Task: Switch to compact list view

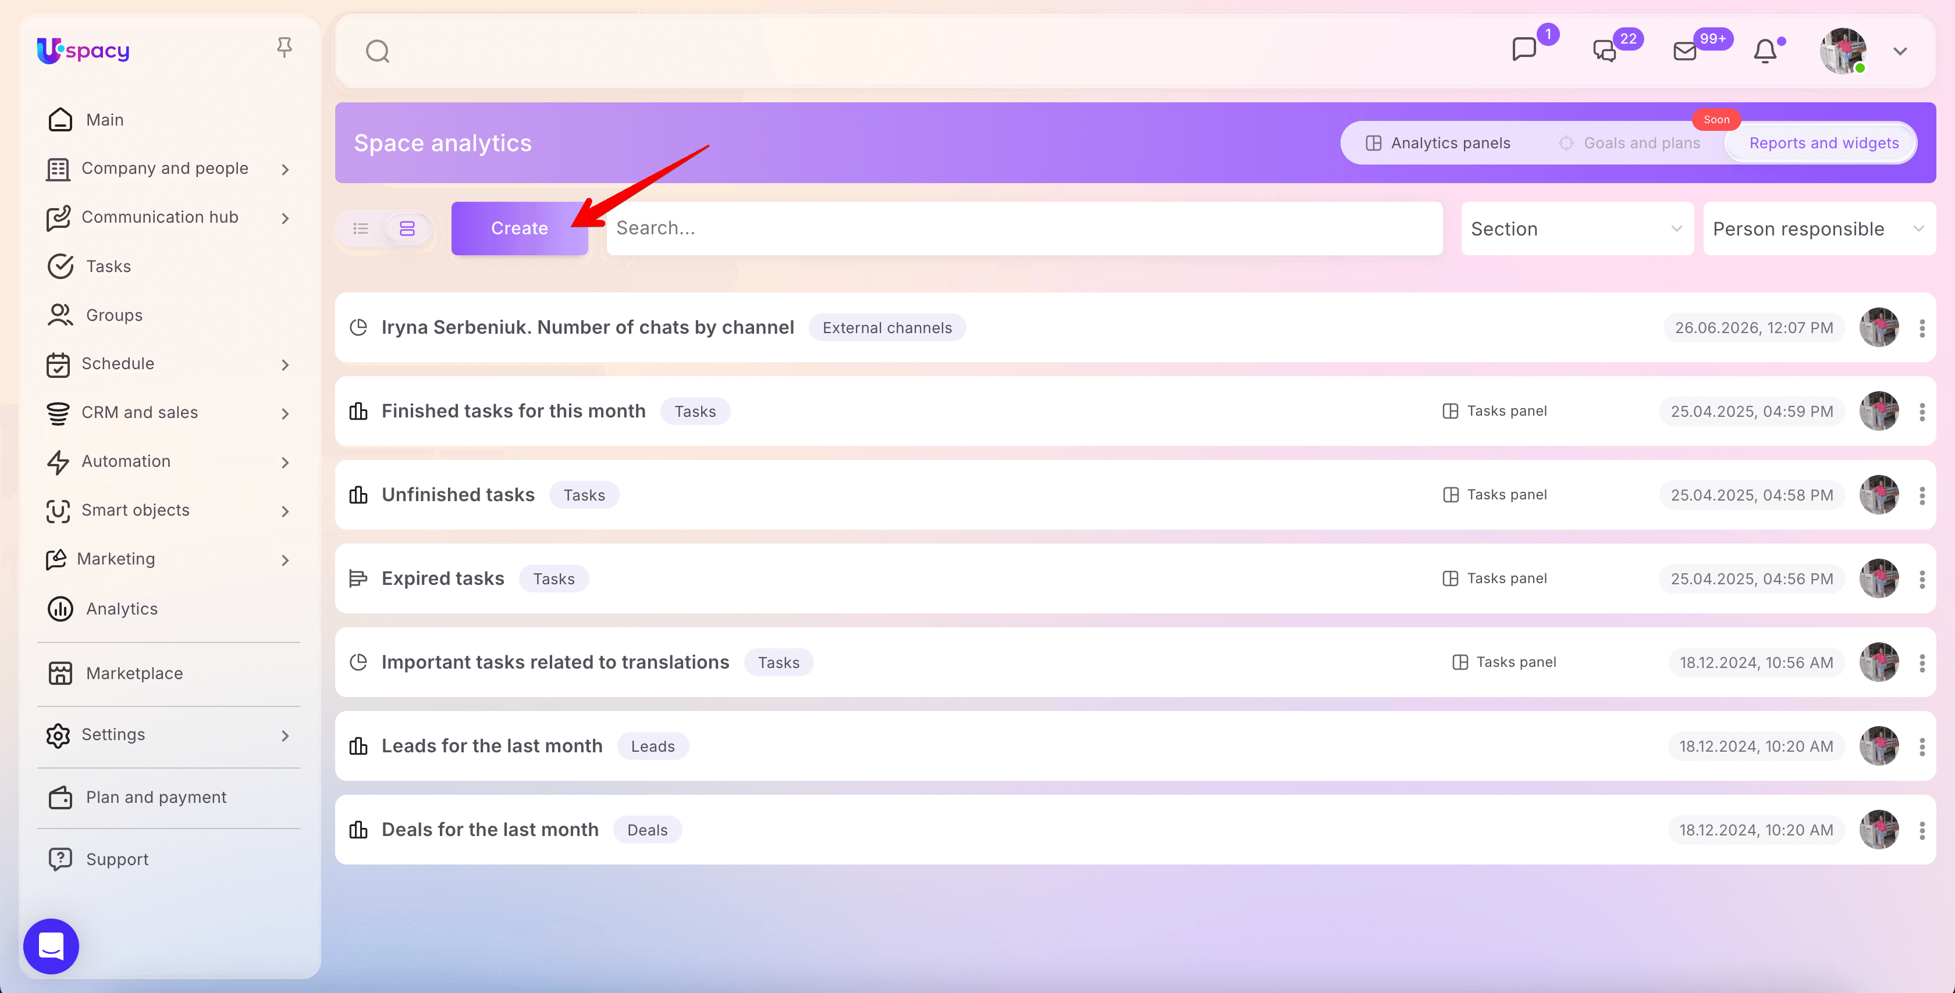Action: [x=361, y=228]
